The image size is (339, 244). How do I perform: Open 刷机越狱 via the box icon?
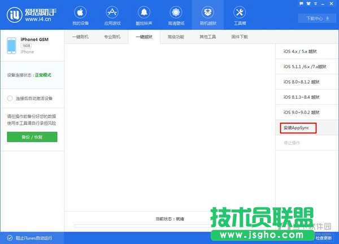tap(208, 12)
